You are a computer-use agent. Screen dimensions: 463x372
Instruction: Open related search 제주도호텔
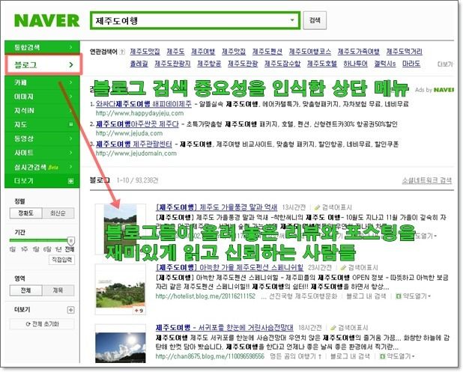(322, 64)
